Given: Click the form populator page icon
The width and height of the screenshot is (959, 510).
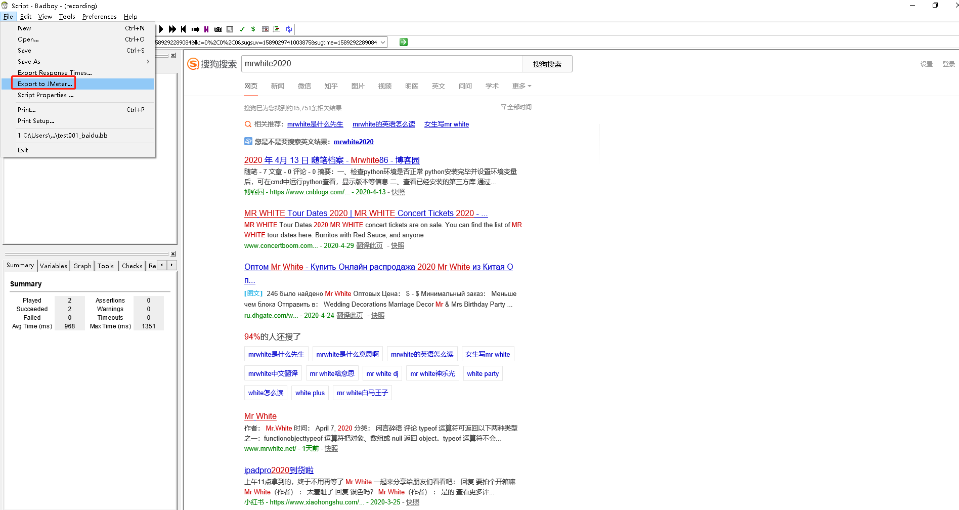Looking at the screenshot, I should 230,29.
